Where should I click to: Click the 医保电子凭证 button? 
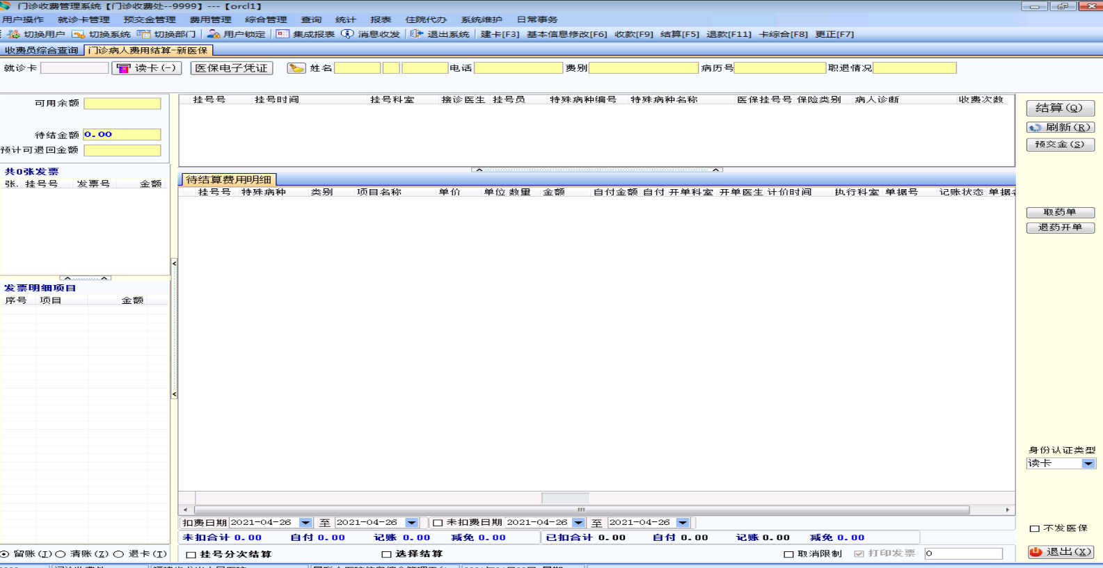coord(232,68)
